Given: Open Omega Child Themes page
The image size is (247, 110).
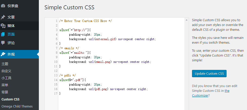Looking at the screenshot, I should (17, 106).
